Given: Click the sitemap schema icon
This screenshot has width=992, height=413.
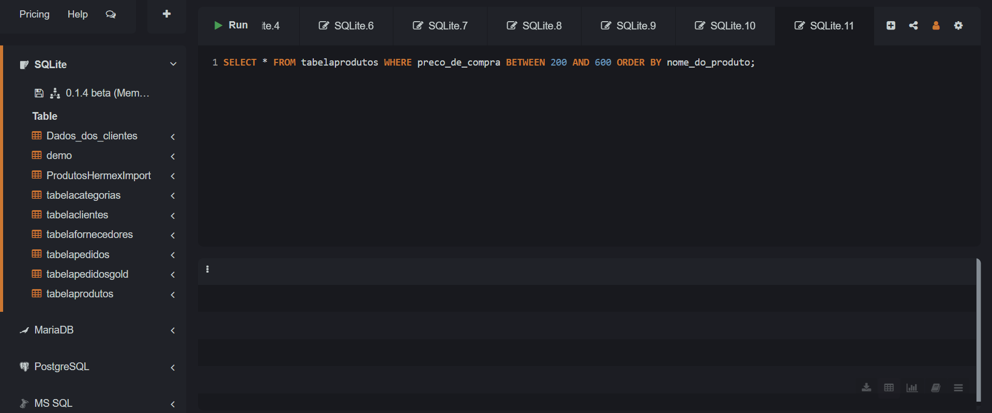Looking at the screenshot, I should (55, 93).
